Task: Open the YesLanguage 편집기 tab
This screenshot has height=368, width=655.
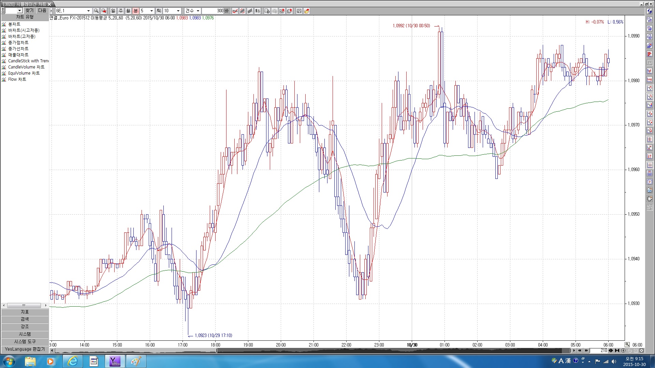Action: (x=25, y=349)
